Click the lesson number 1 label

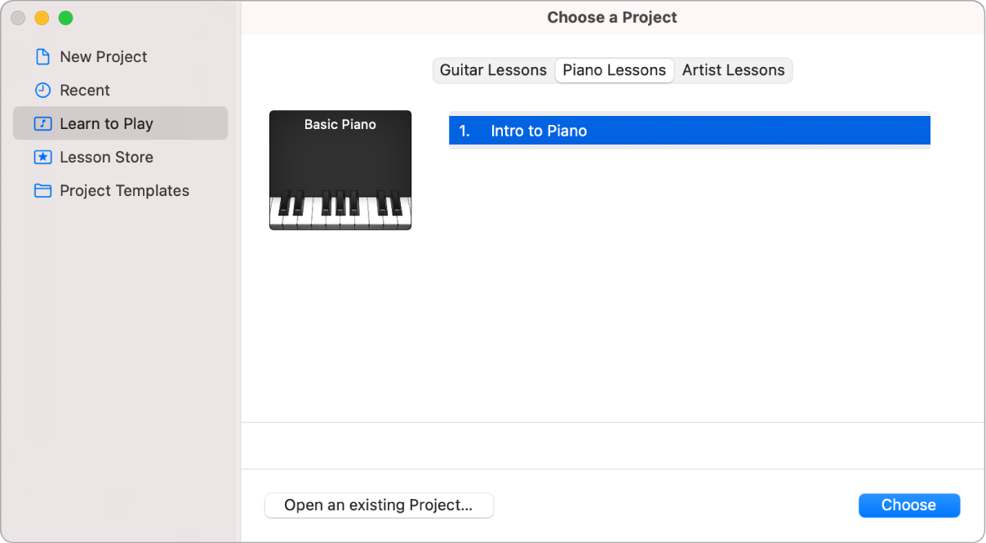[466, 130]
